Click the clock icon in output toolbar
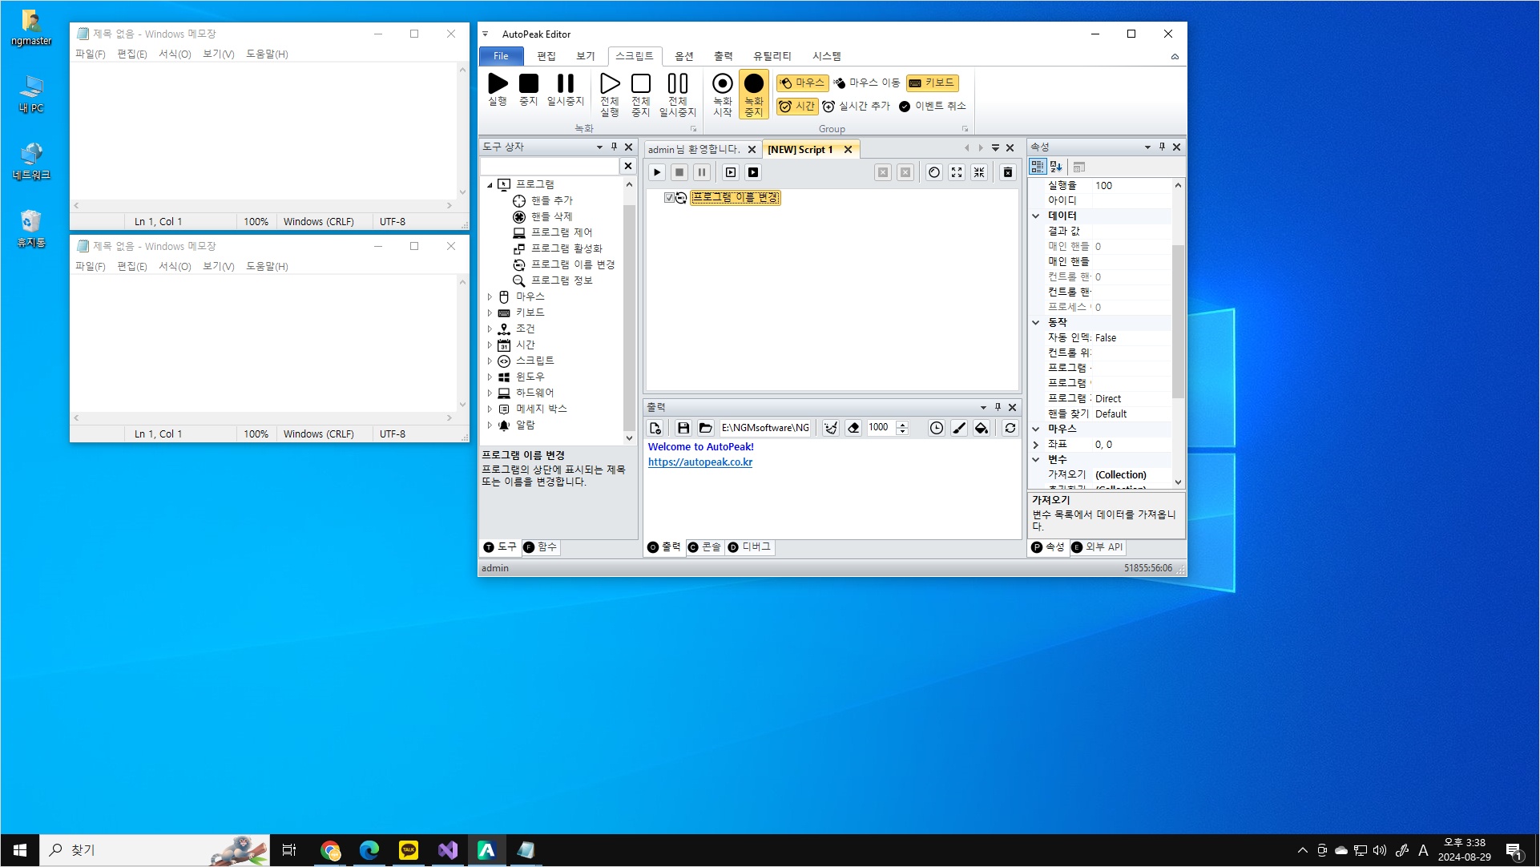 pos(936,428)
